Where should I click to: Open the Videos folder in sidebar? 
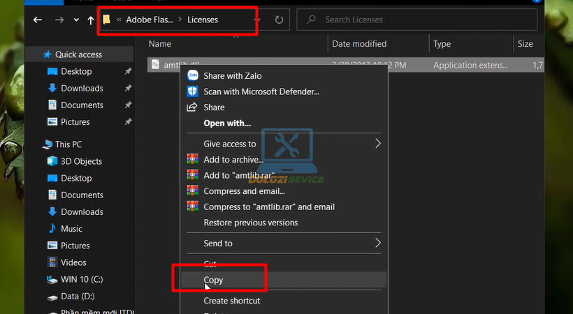[73, 262]
